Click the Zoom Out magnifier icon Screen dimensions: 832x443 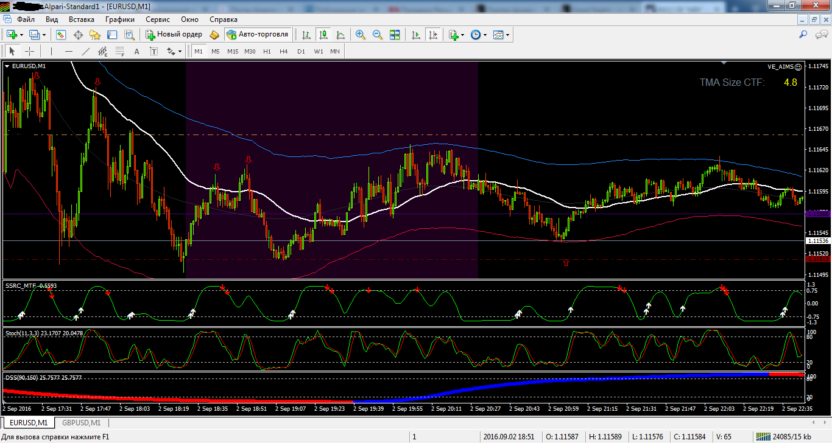pos(378,35)
